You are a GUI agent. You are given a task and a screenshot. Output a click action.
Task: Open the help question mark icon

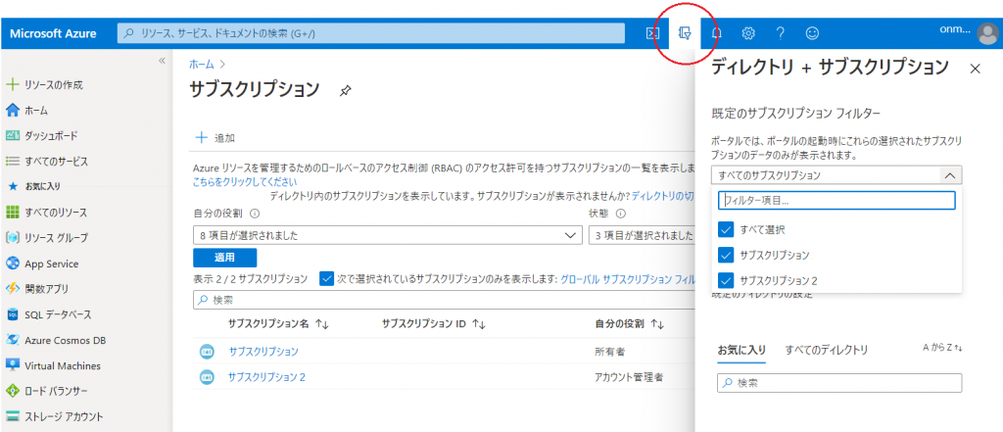781,33
